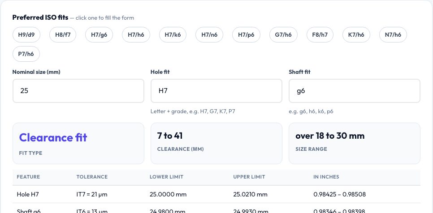Click the Tolerance column header
433x213 pixels.
[x=92, y=177]
